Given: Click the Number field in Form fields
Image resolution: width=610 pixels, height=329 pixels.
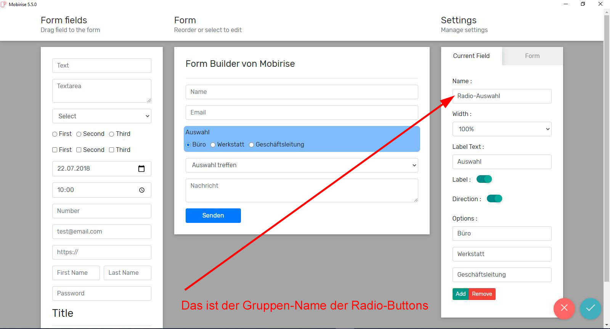Looking at the screenshot, I should pyautogui.click(x=102, y=211).
